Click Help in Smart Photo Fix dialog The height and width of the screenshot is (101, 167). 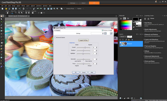(x=92, y=72)
